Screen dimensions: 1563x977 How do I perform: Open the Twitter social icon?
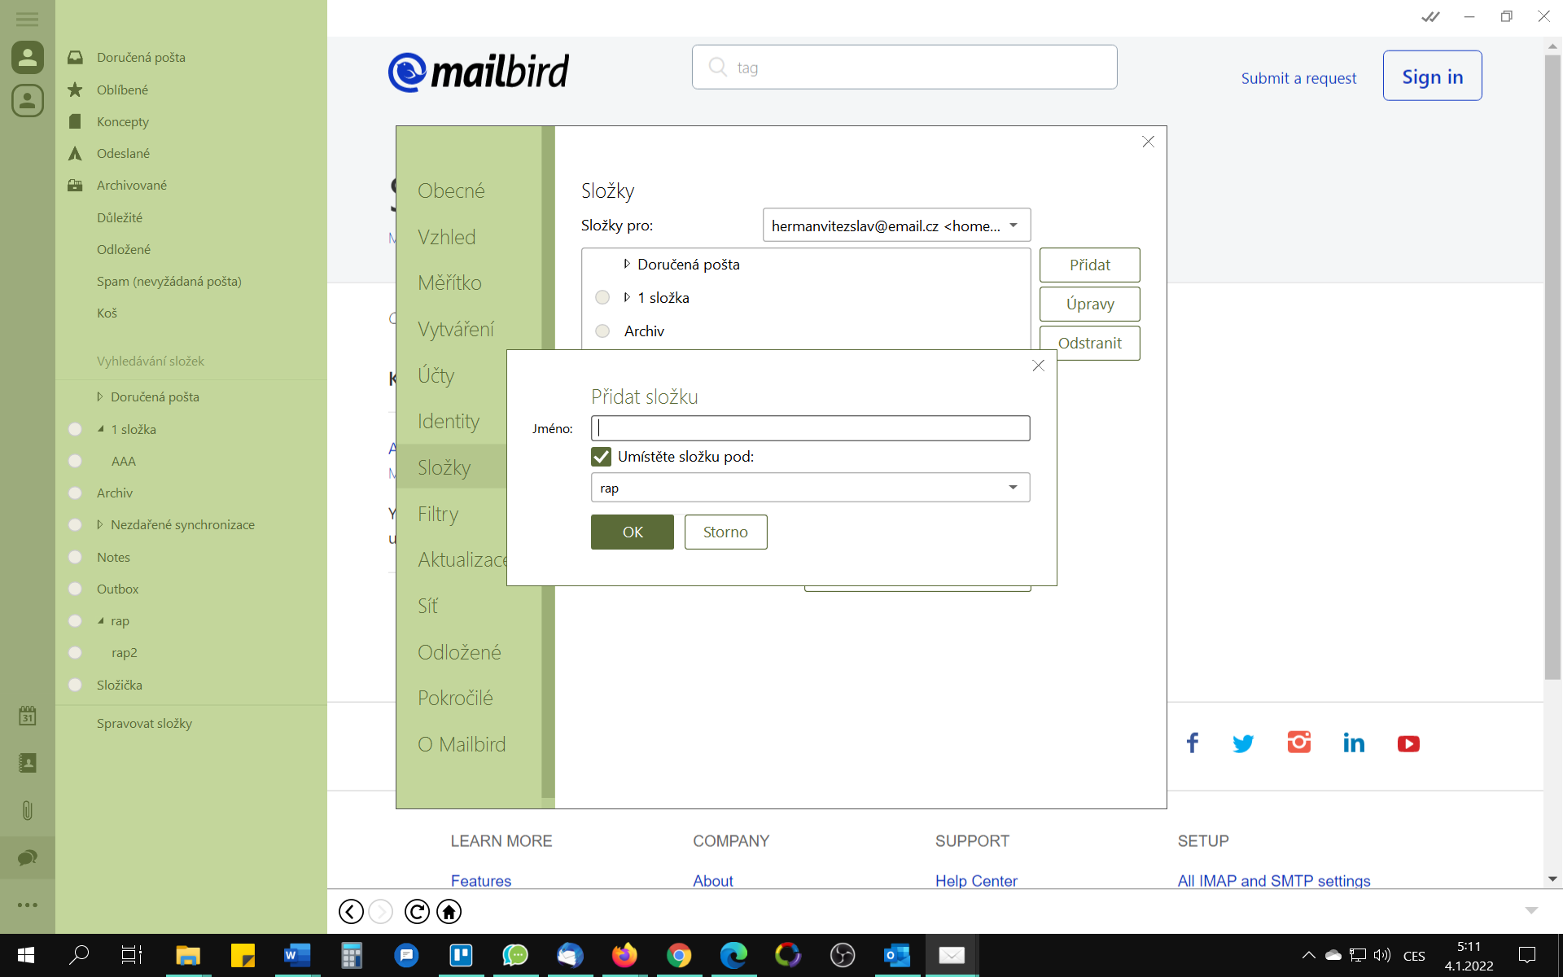(1243, 743)
